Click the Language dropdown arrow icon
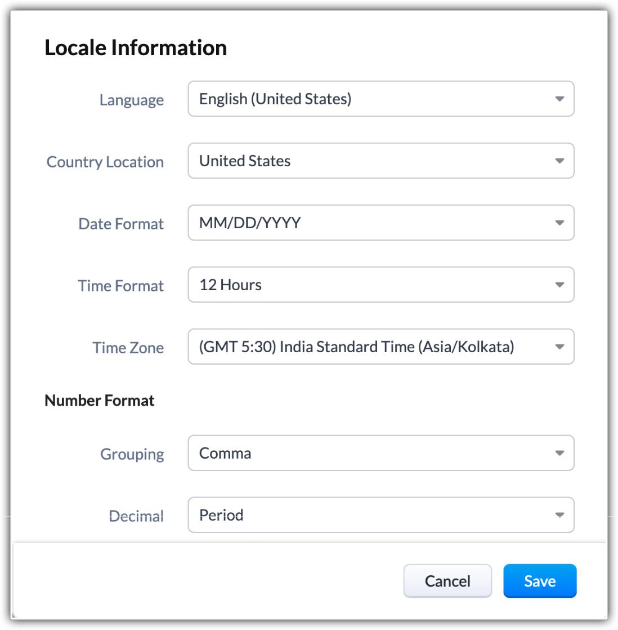This screenshot has height=630, width=618. (x=559, y=99)
